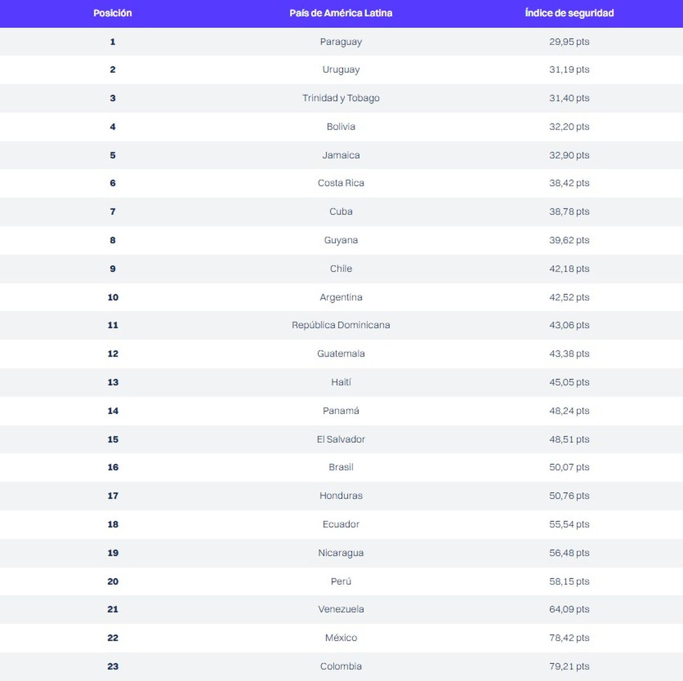Image resolution: width=683 pixels, height=681 pixels.
Task: Click Uruguay in the country column
Action: tap(340, 69)
